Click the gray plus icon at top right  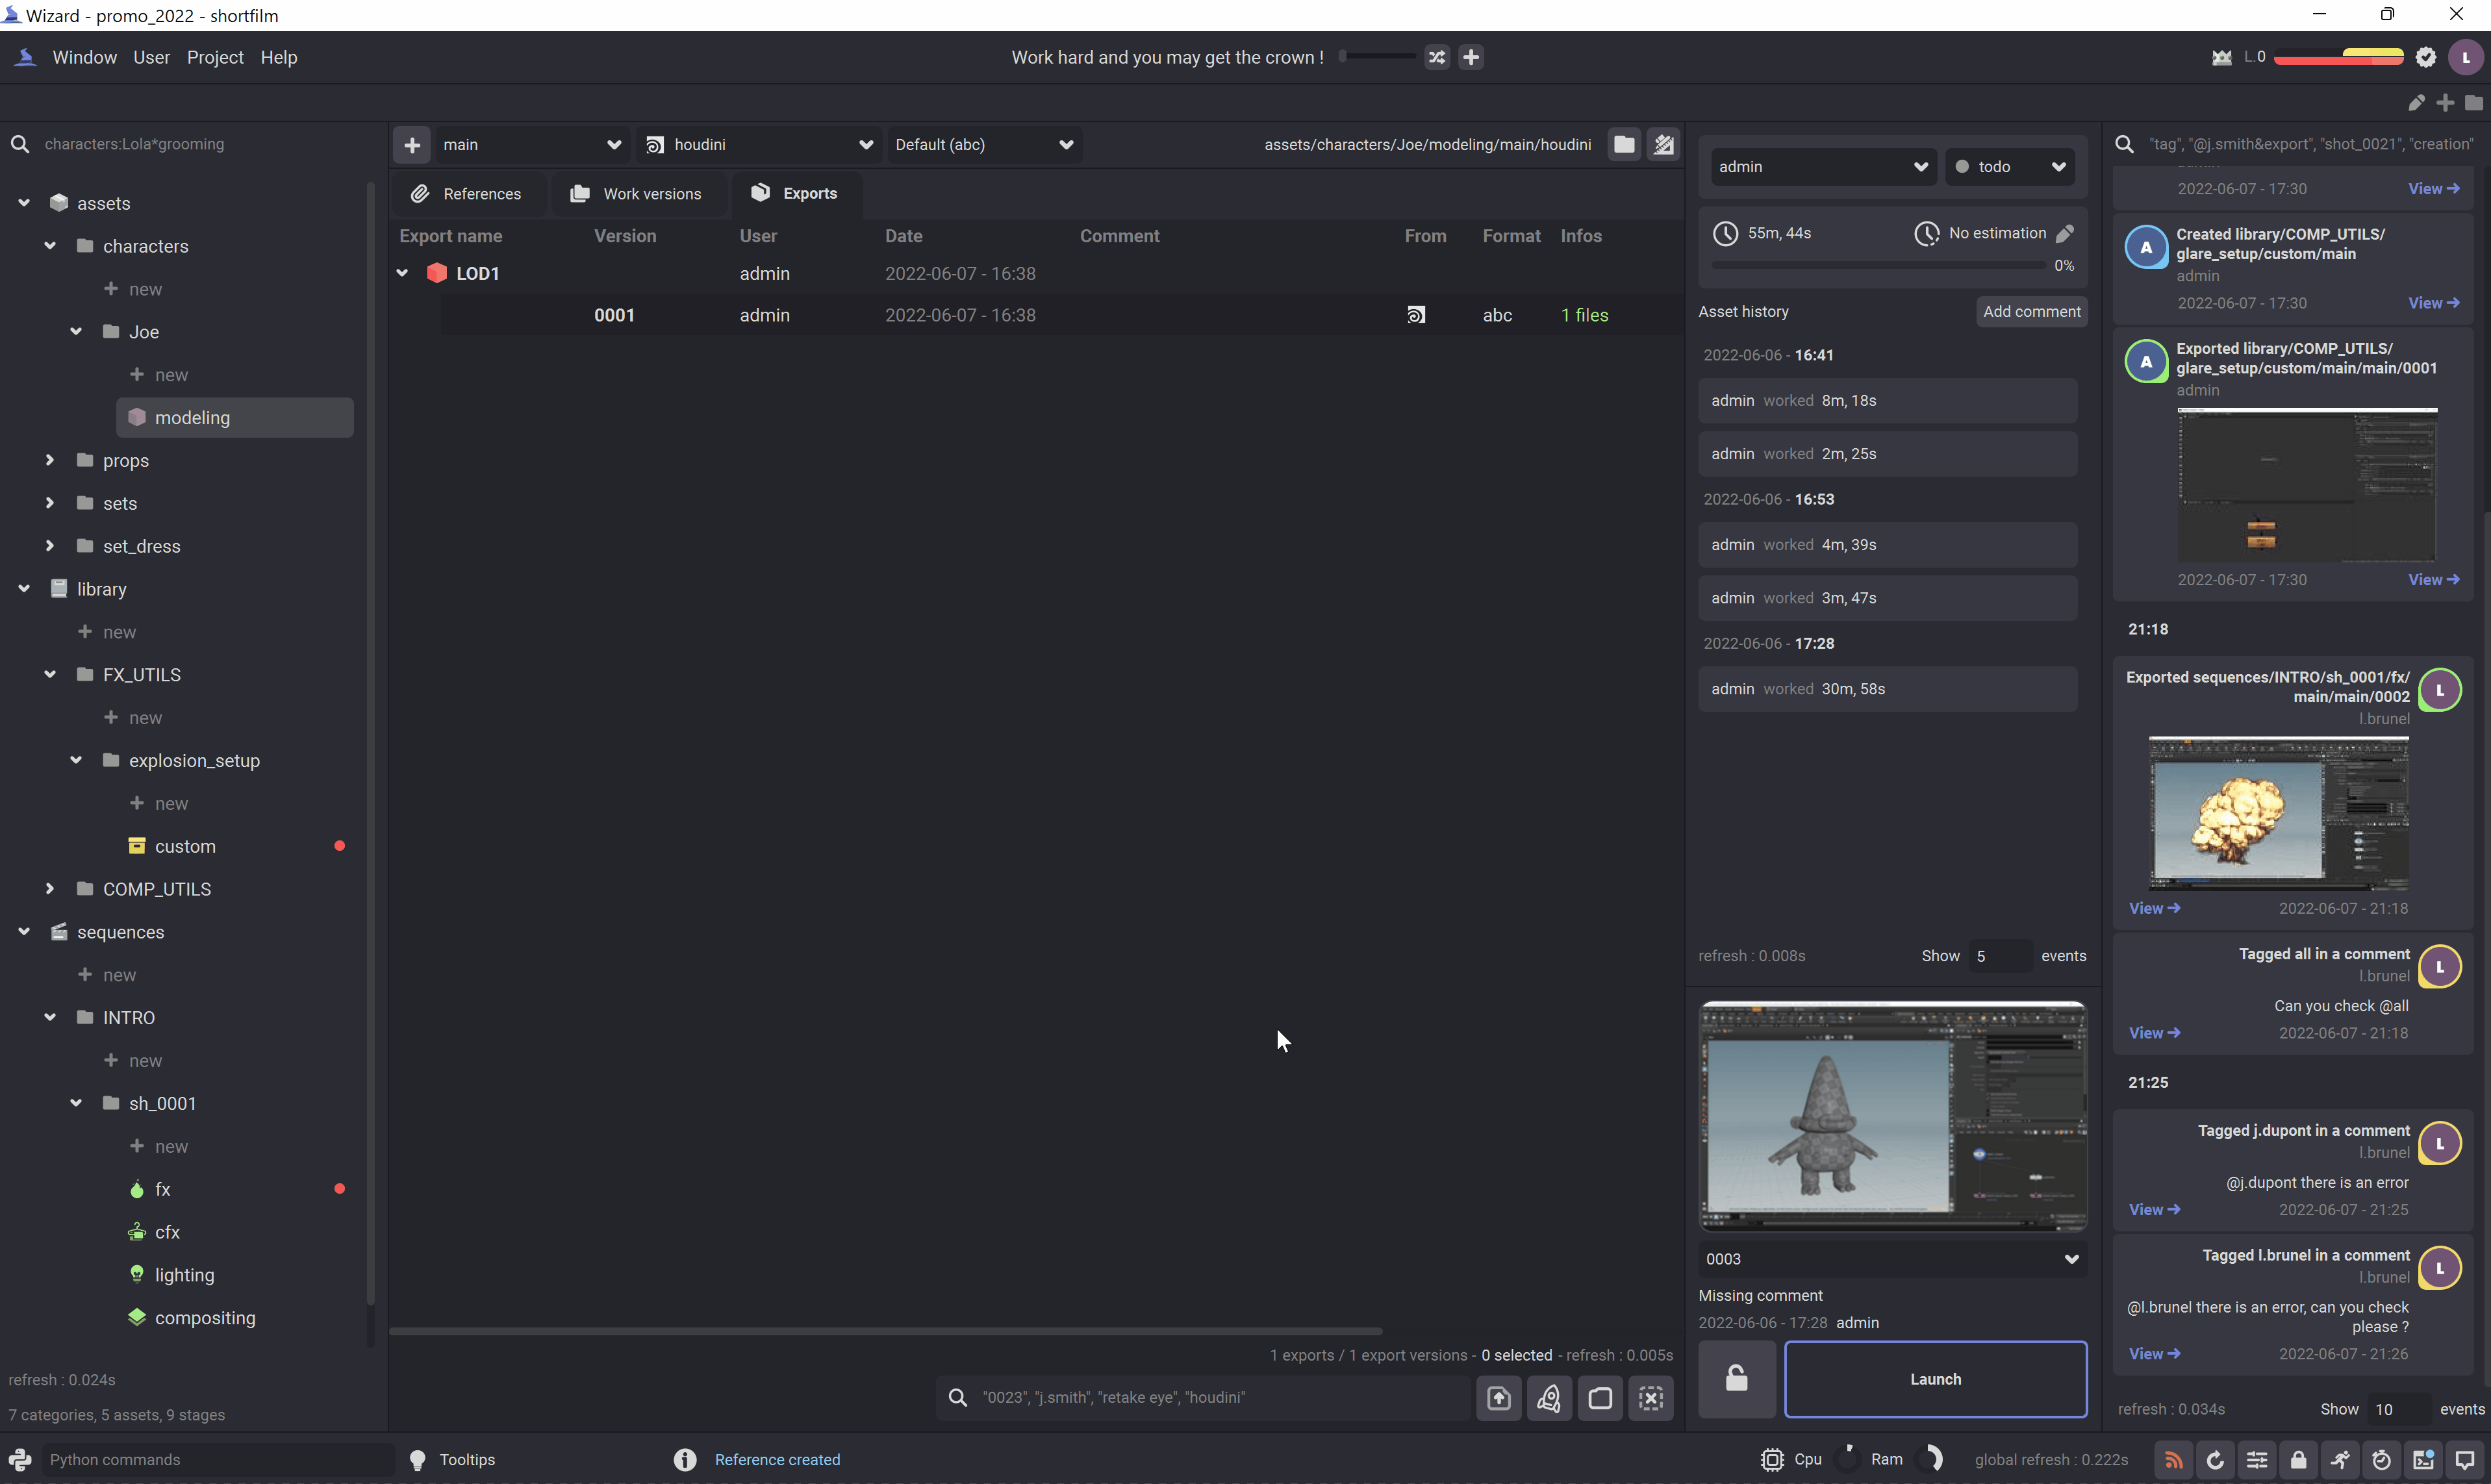point(2445,102)
